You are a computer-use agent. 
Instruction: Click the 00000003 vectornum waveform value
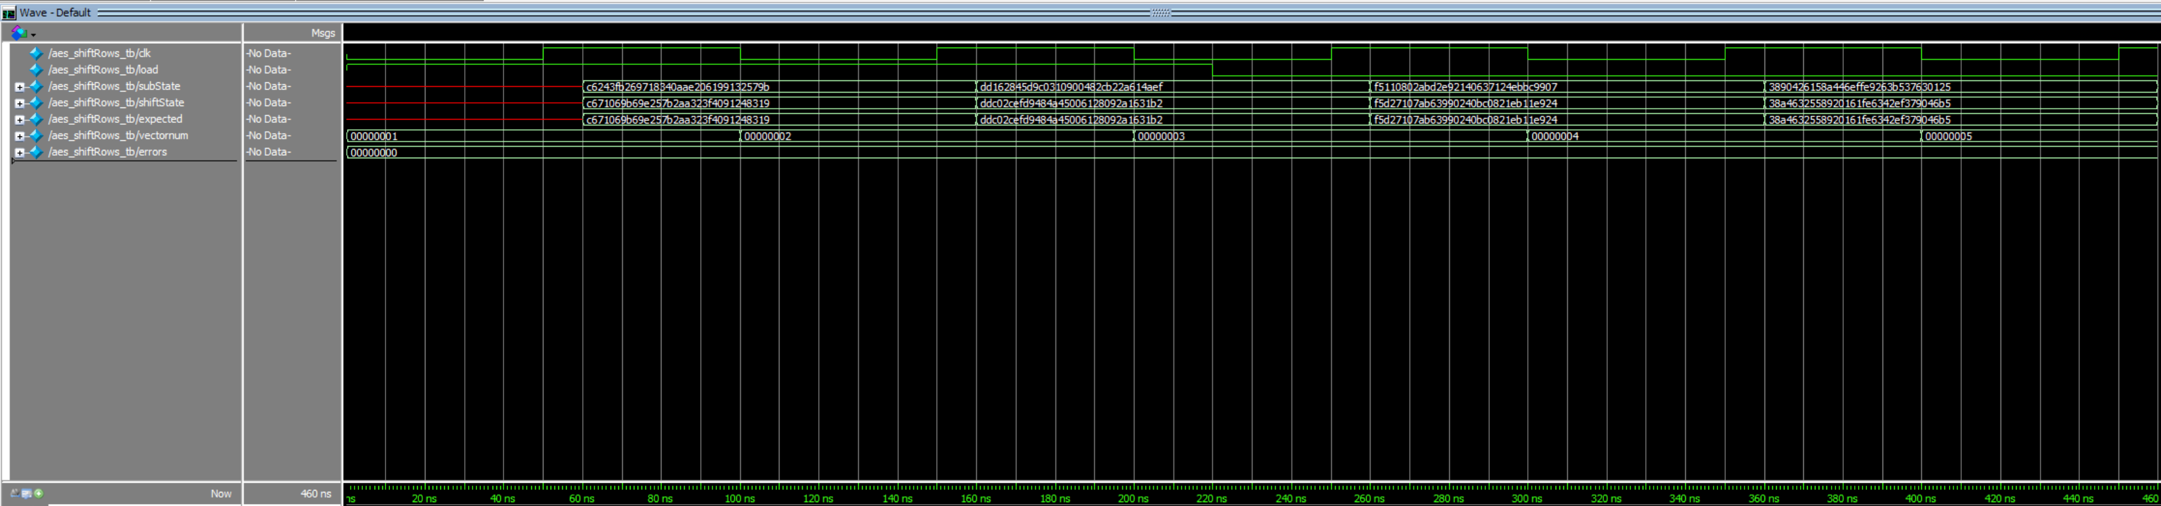click(1161, 136)
